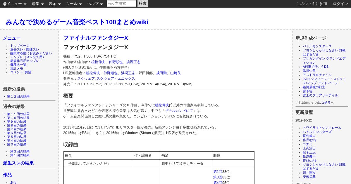The width and height of the screenshot is (351, 184).
Task: Open 第１１回の結果 link
Action: (18, 114)
